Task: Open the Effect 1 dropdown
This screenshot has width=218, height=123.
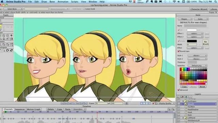Action: coord(195,34)
